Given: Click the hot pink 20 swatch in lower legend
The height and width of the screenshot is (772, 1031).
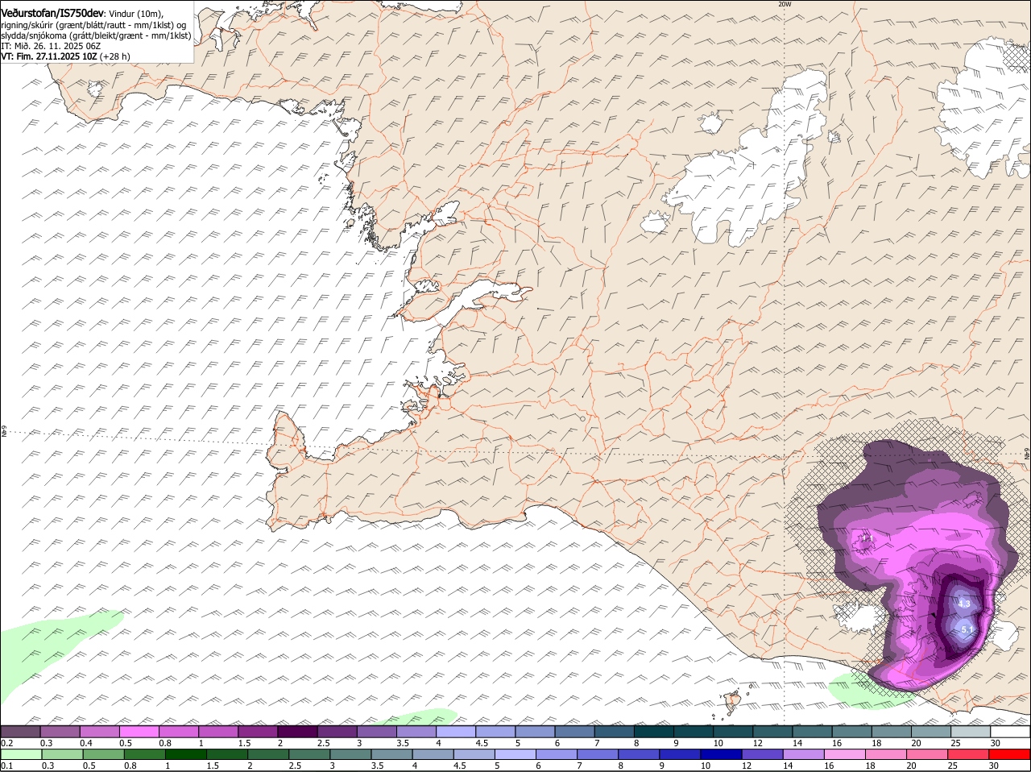Looking at the screenshot, I should tap(928, 754).
